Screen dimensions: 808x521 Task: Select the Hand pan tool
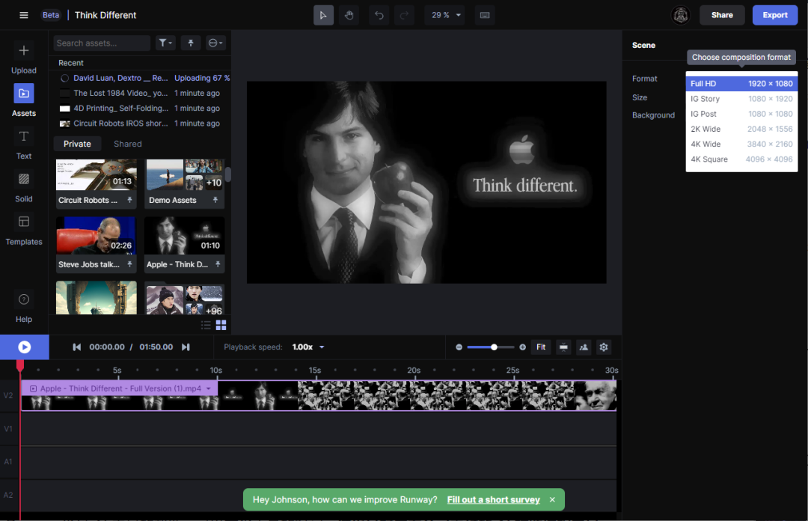(348, 15)
